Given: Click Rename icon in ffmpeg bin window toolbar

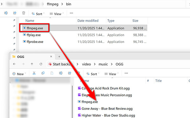Looking at the screenshot, I should (x=6, y=13).
